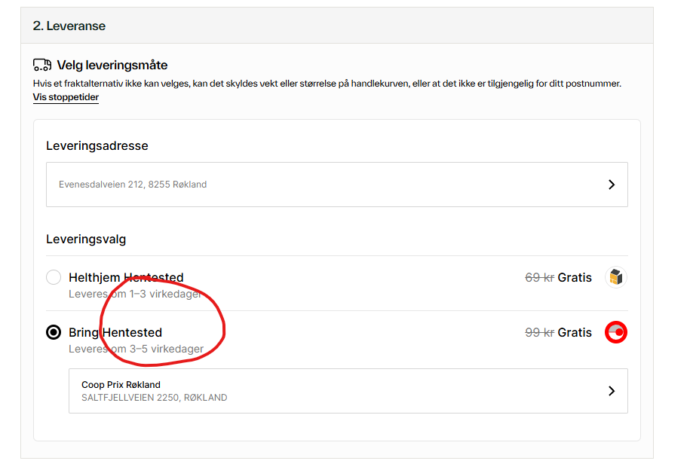Open the Vis stoppetider link
This screenshot has height=470, width=690.
66,97
